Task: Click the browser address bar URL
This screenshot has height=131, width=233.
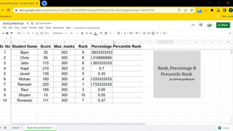Action: coord(87,10)
